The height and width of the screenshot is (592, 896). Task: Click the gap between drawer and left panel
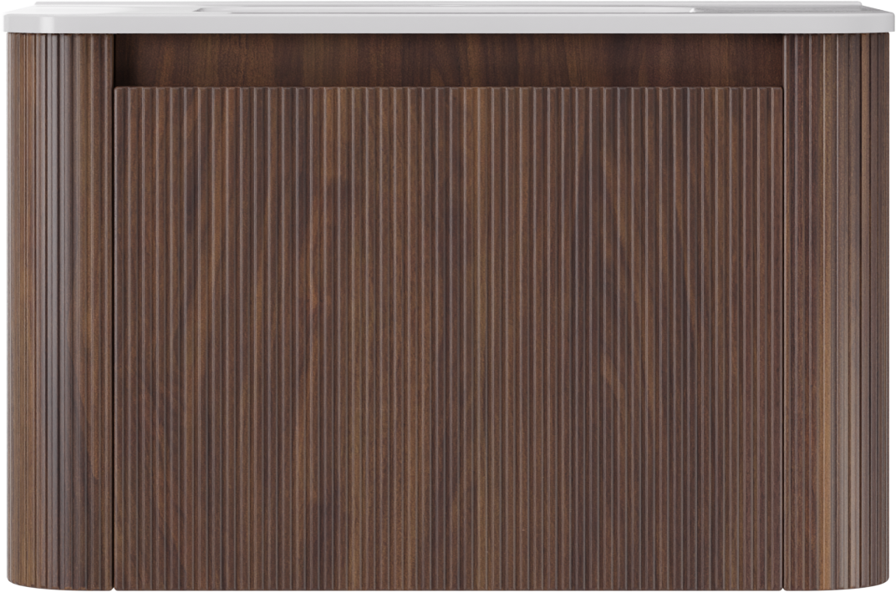pyautogui.click(x=114, y=334)
